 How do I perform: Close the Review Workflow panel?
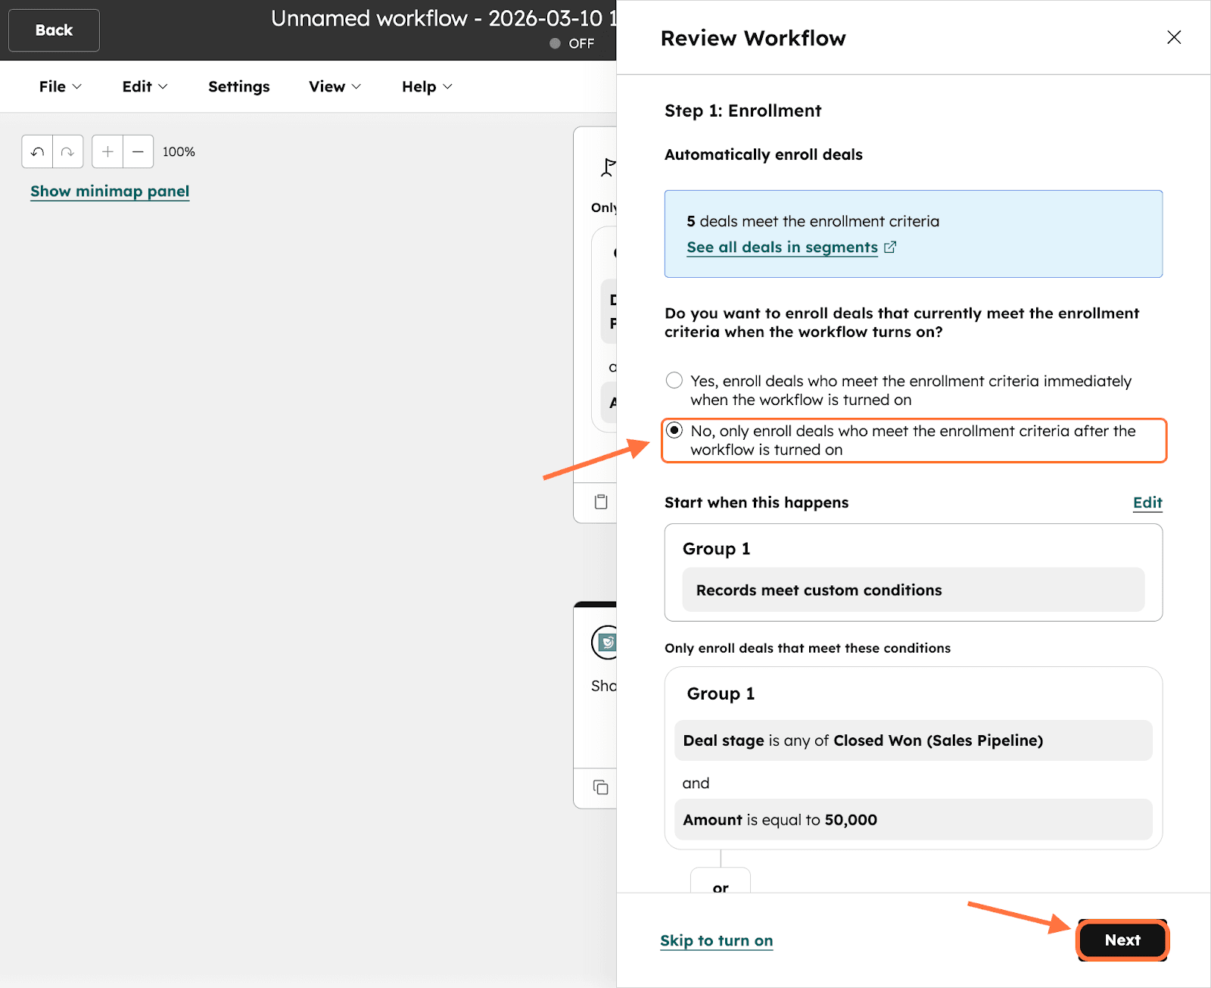[1173, 37]
